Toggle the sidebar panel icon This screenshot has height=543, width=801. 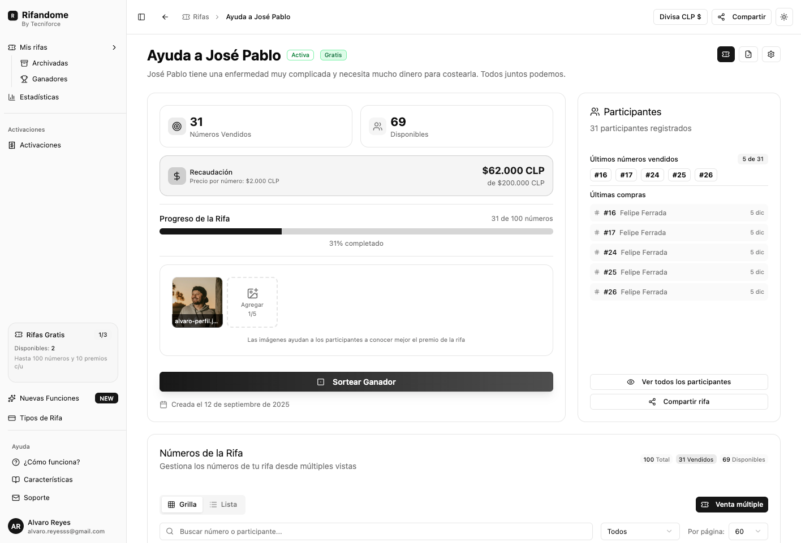tap(141, 17)
